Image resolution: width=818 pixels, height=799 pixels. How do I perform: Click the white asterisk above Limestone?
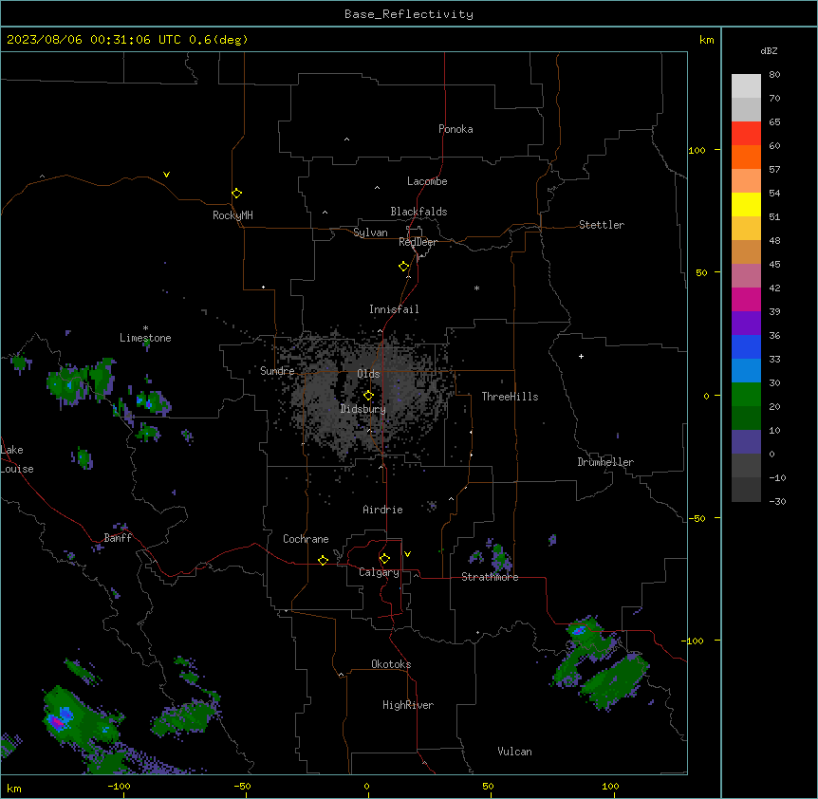click(145, 328)
